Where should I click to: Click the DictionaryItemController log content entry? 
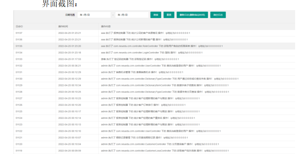165,85
